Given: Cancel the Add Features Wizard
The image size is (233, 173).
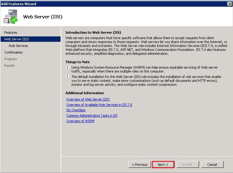Looking at the screenshot, I should tap(212, 165).
